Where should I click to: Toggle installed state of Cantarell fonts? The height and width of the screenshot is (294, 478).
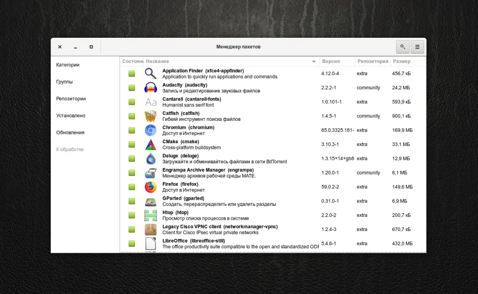click(x=132, y=102)
